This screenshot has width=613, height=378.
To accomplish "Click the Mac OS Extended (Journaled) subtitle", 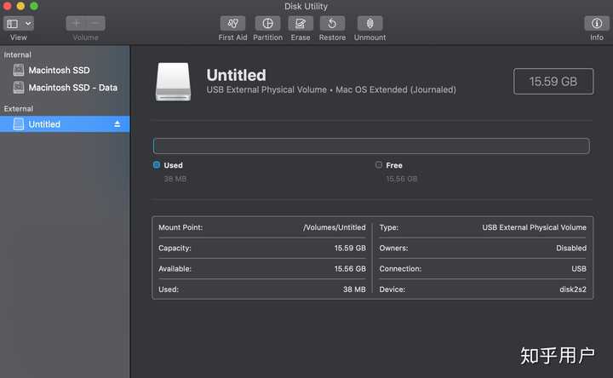I will [396, 90].
